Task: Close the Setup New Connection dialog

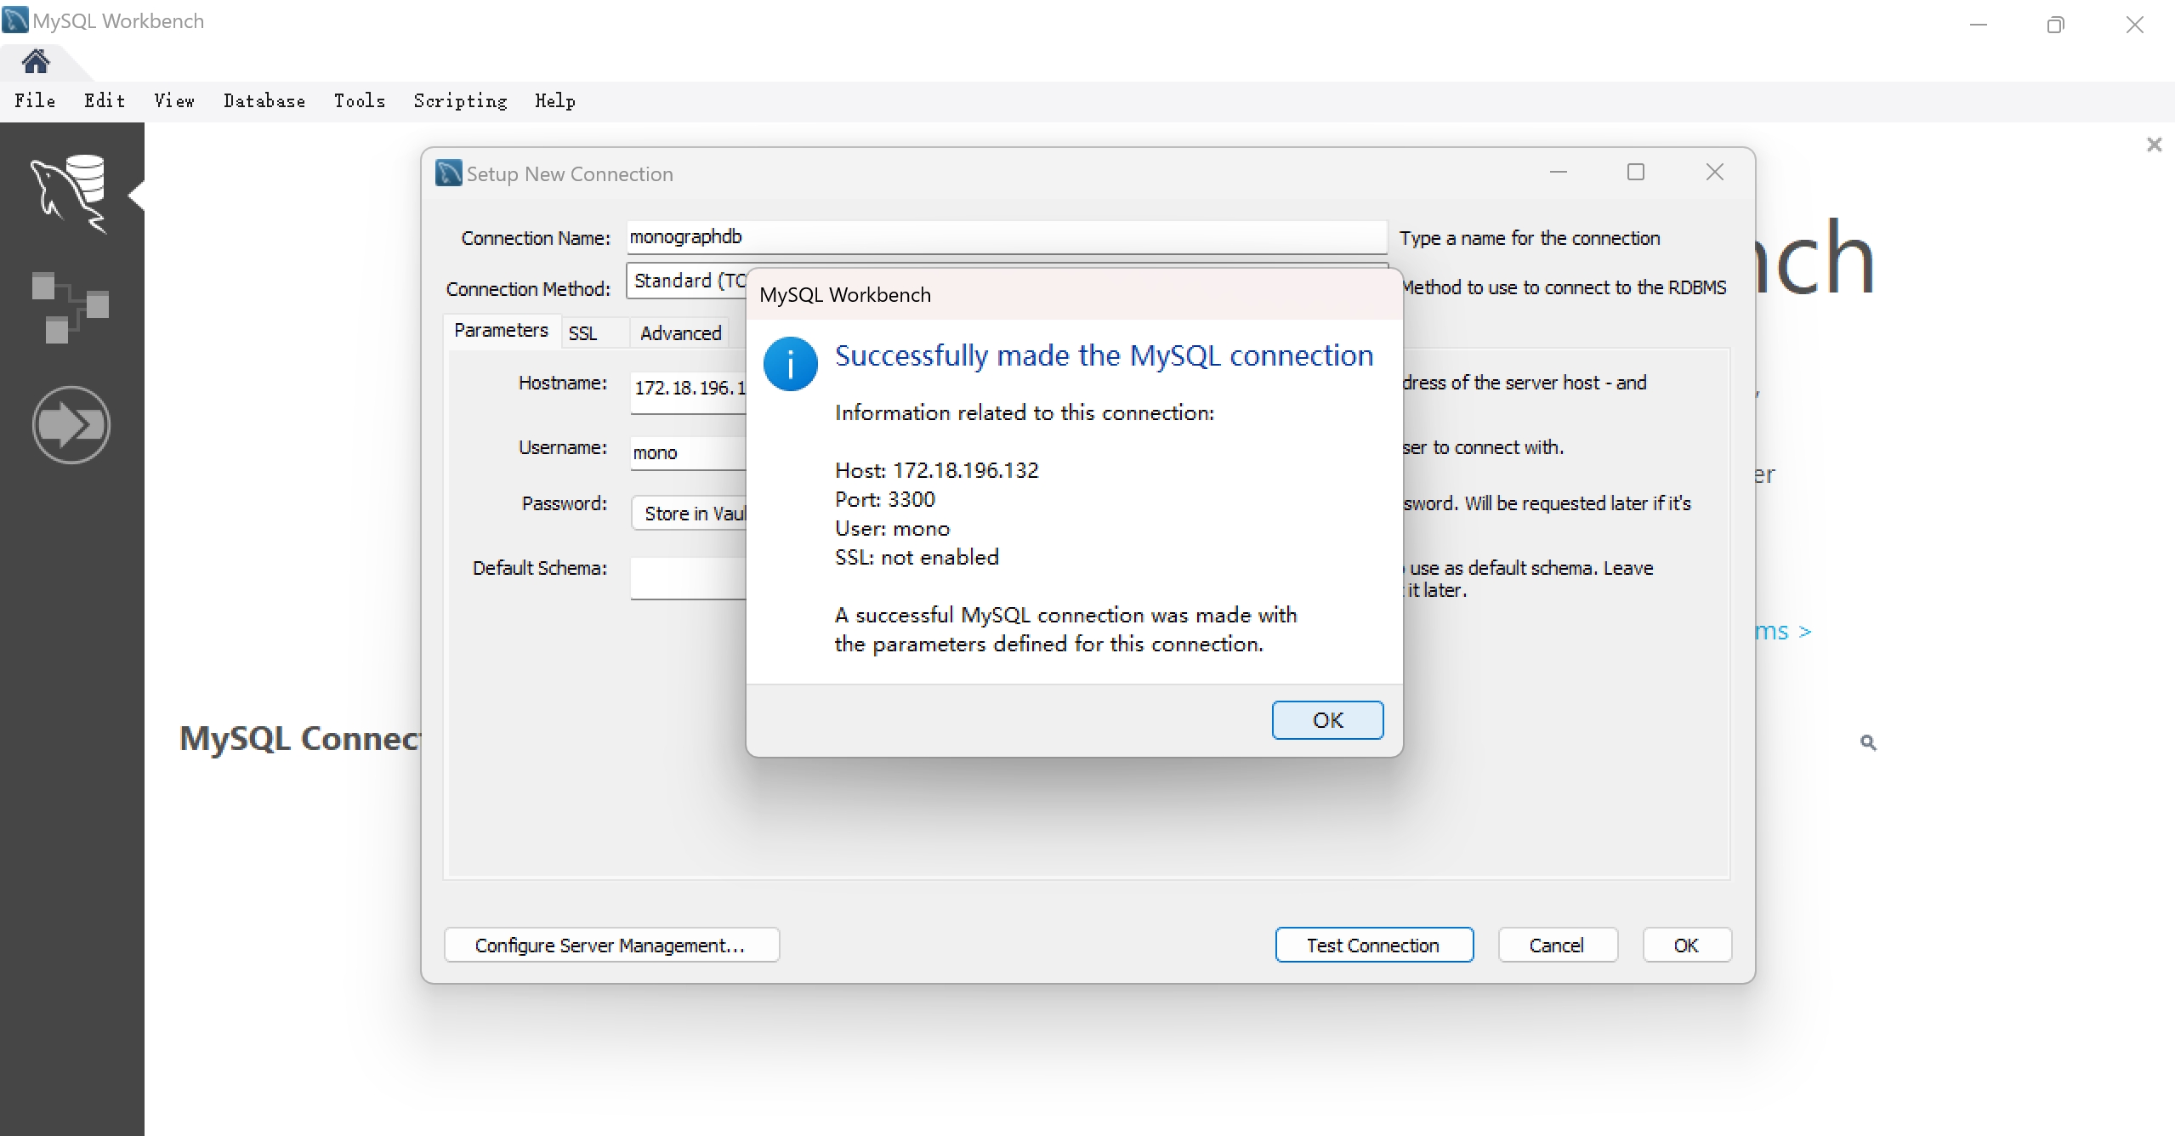Action: pyautogui.click(x=1714, y=172)
